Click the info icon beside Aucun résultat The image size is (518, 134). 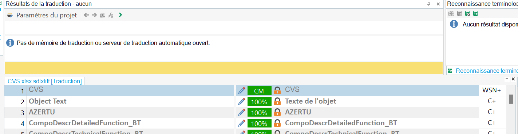tap(454, 24)
